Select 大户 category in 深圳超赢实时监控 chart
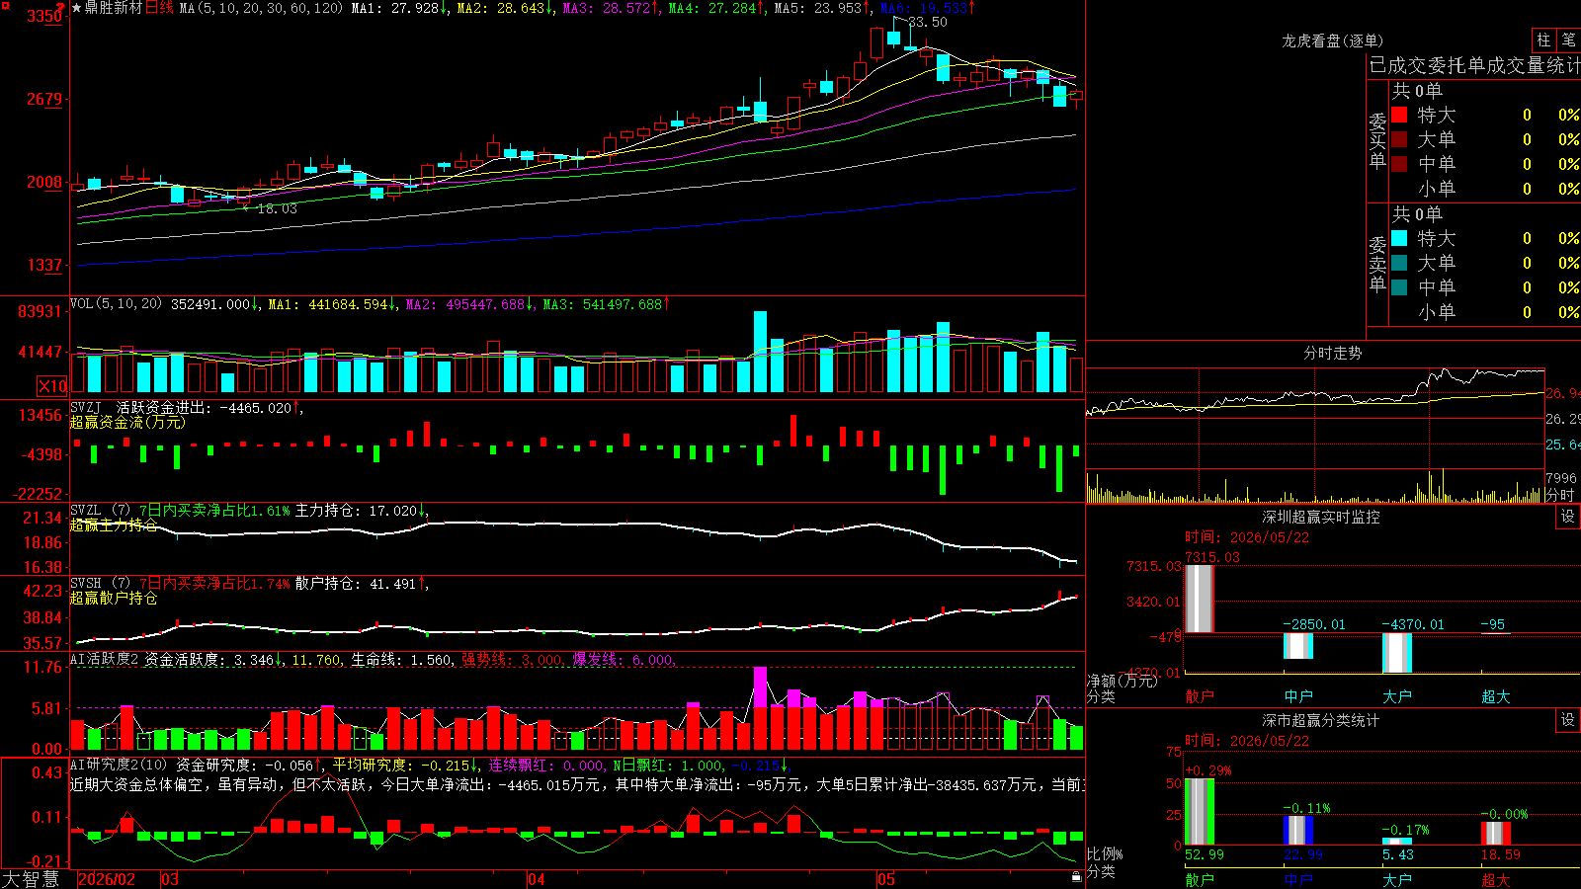This screenshot has height=889, width=1581. pos(1397,696)
